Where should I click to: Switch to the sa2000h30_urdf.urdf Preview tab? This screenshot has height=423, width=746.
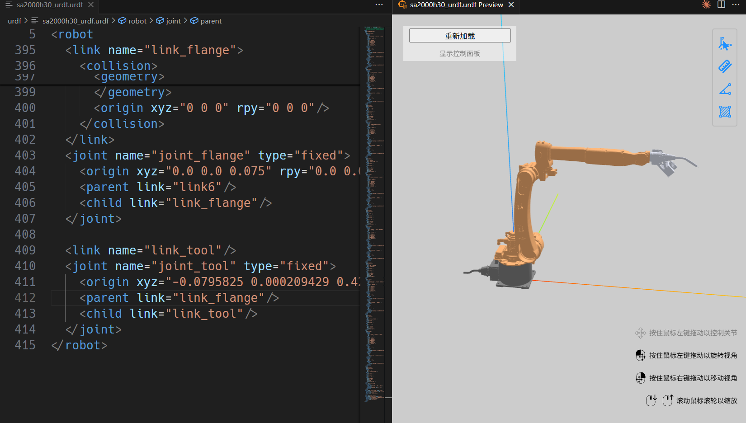[x=456, y=5]
